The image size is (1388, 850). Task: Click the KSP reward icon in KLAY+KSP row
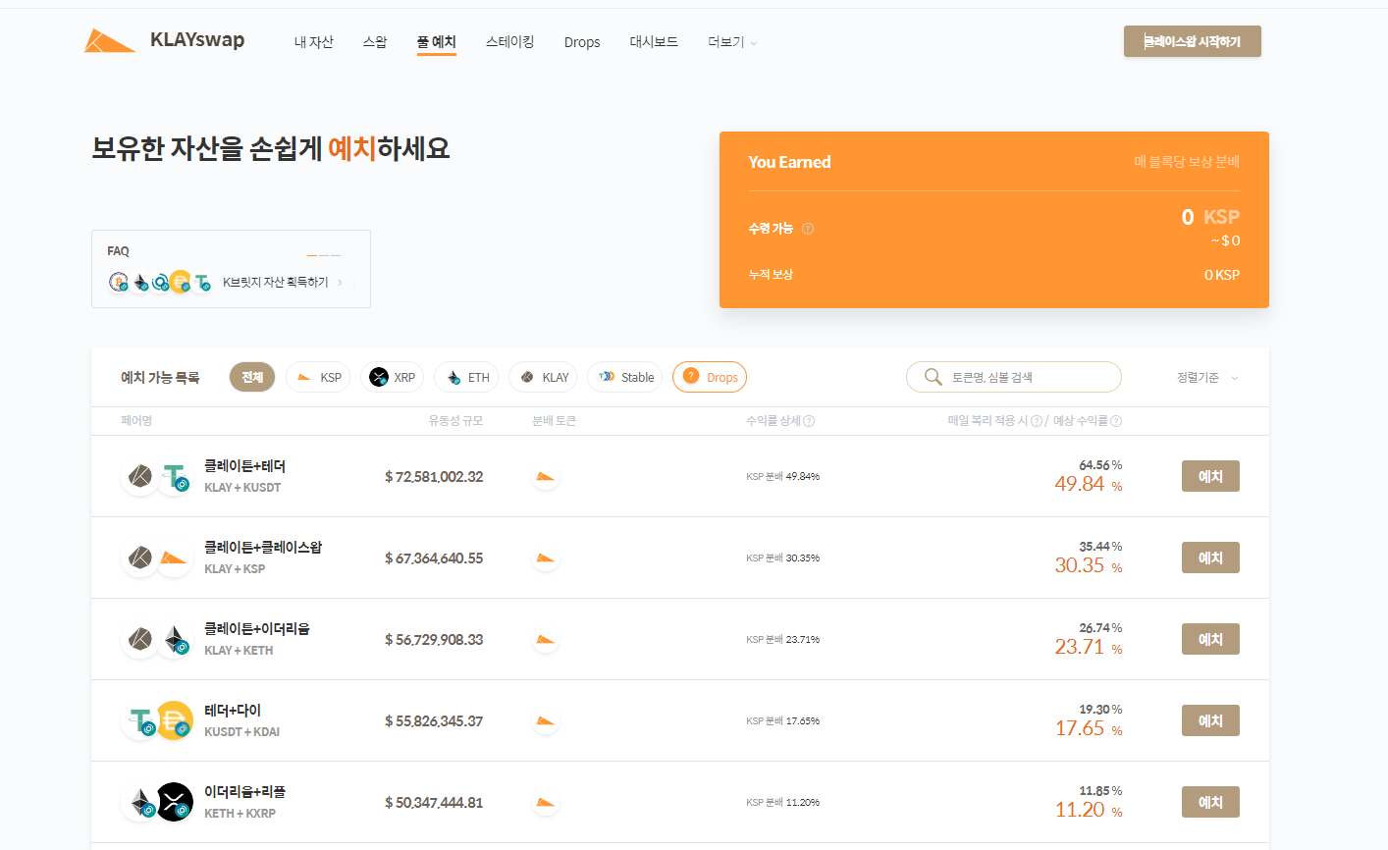545,558
